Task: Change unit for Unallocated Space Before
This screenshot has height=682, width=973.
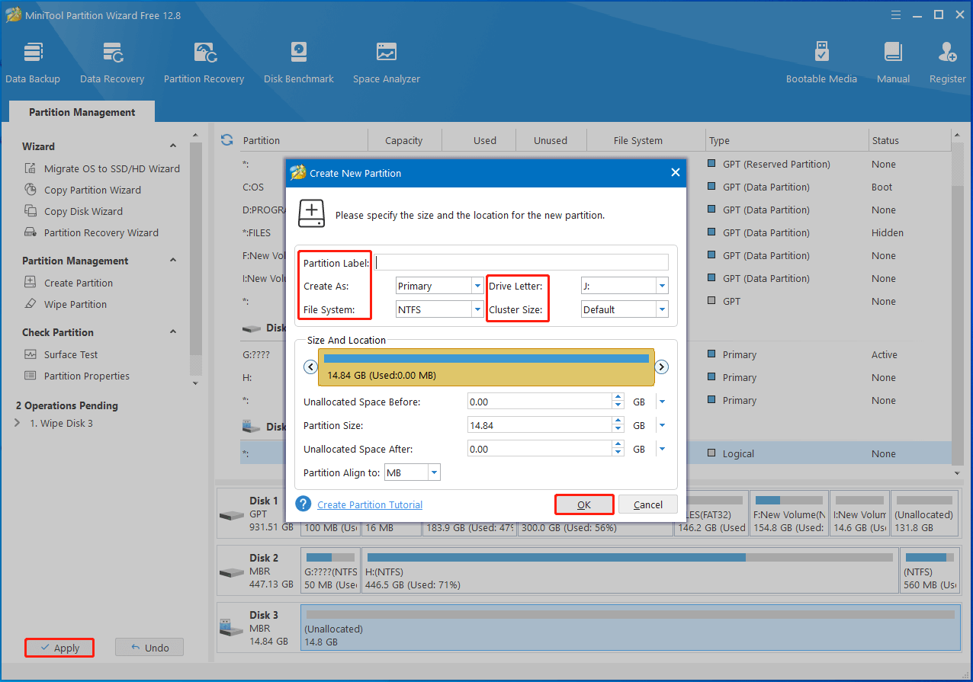Action: click(x=662, y=402)
